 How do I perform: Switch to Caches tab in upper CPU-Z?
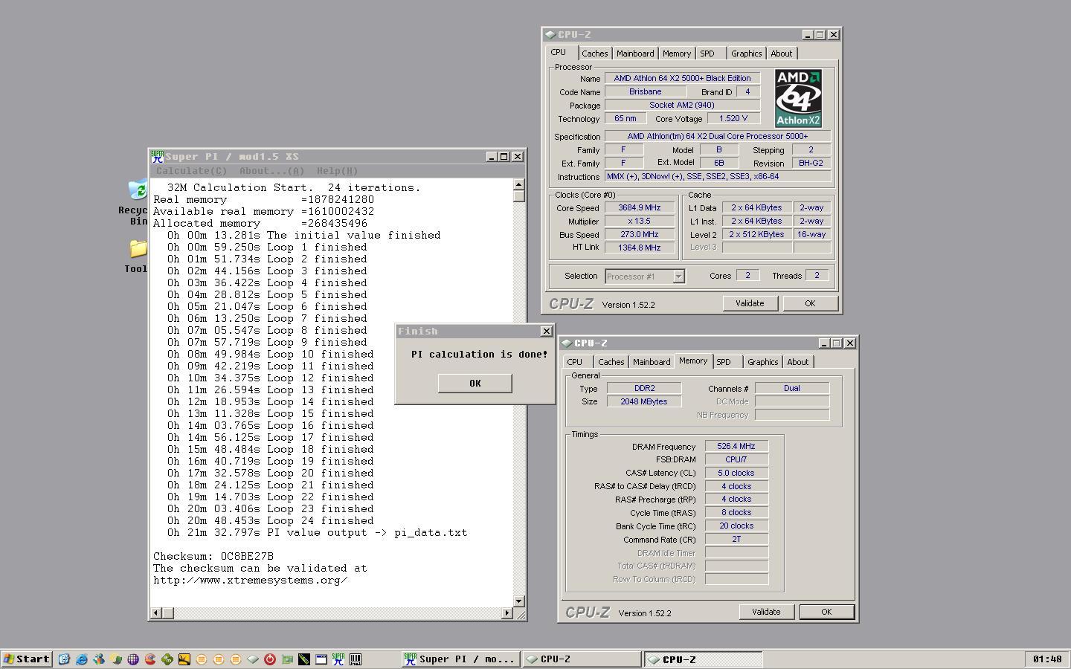coord(594,54)
